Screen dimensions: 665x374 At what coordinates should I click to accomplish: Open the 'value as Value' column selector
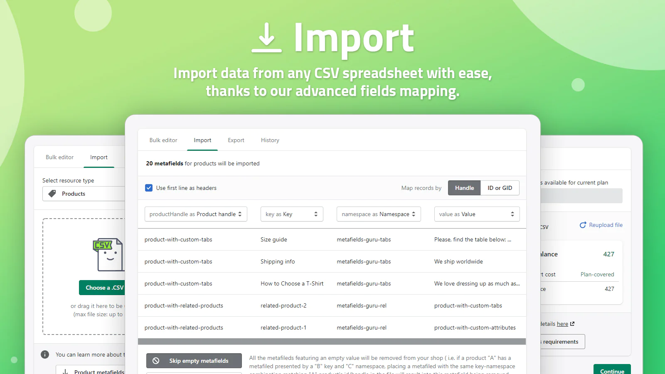click(477, 214)
